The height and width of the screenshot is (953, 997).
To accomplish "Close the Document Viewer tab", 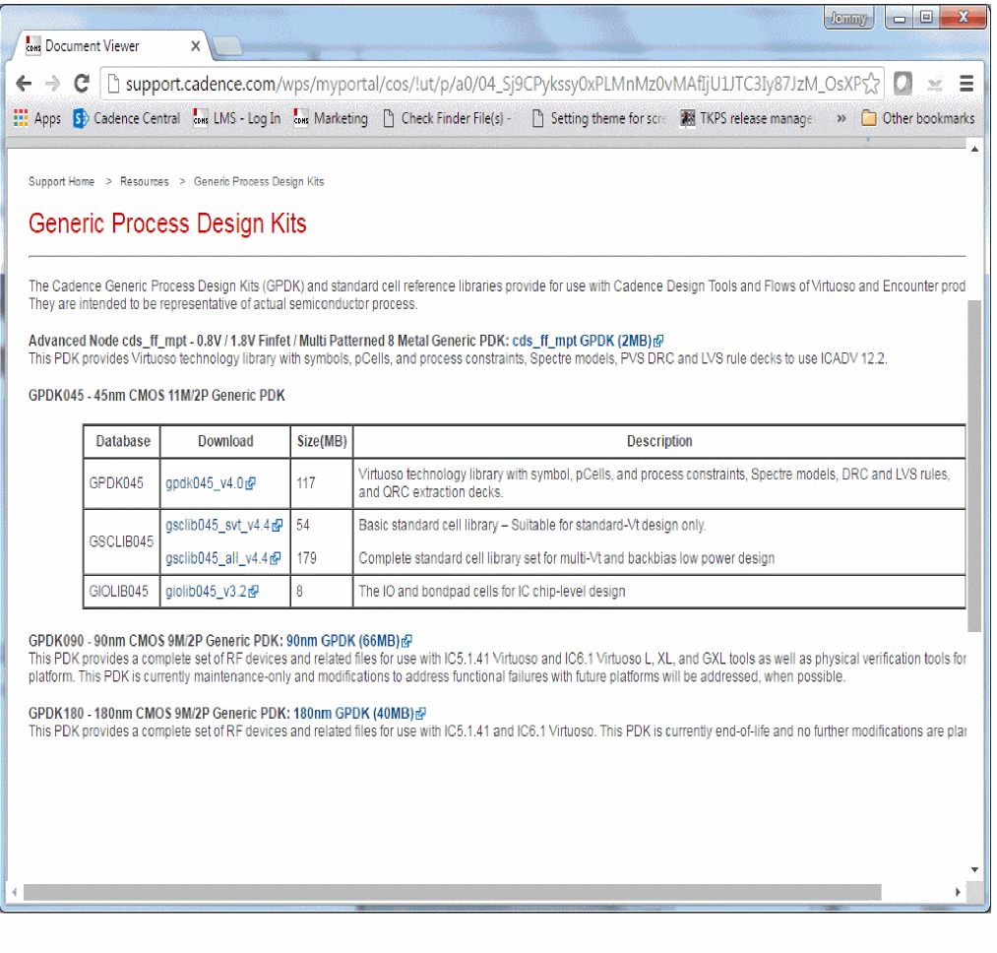I will [x=196, y=46].
